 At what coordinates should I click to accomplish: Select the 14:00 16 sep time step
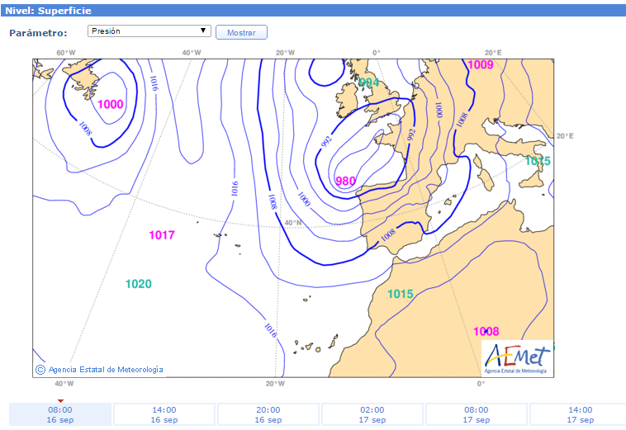click(164, 414)
